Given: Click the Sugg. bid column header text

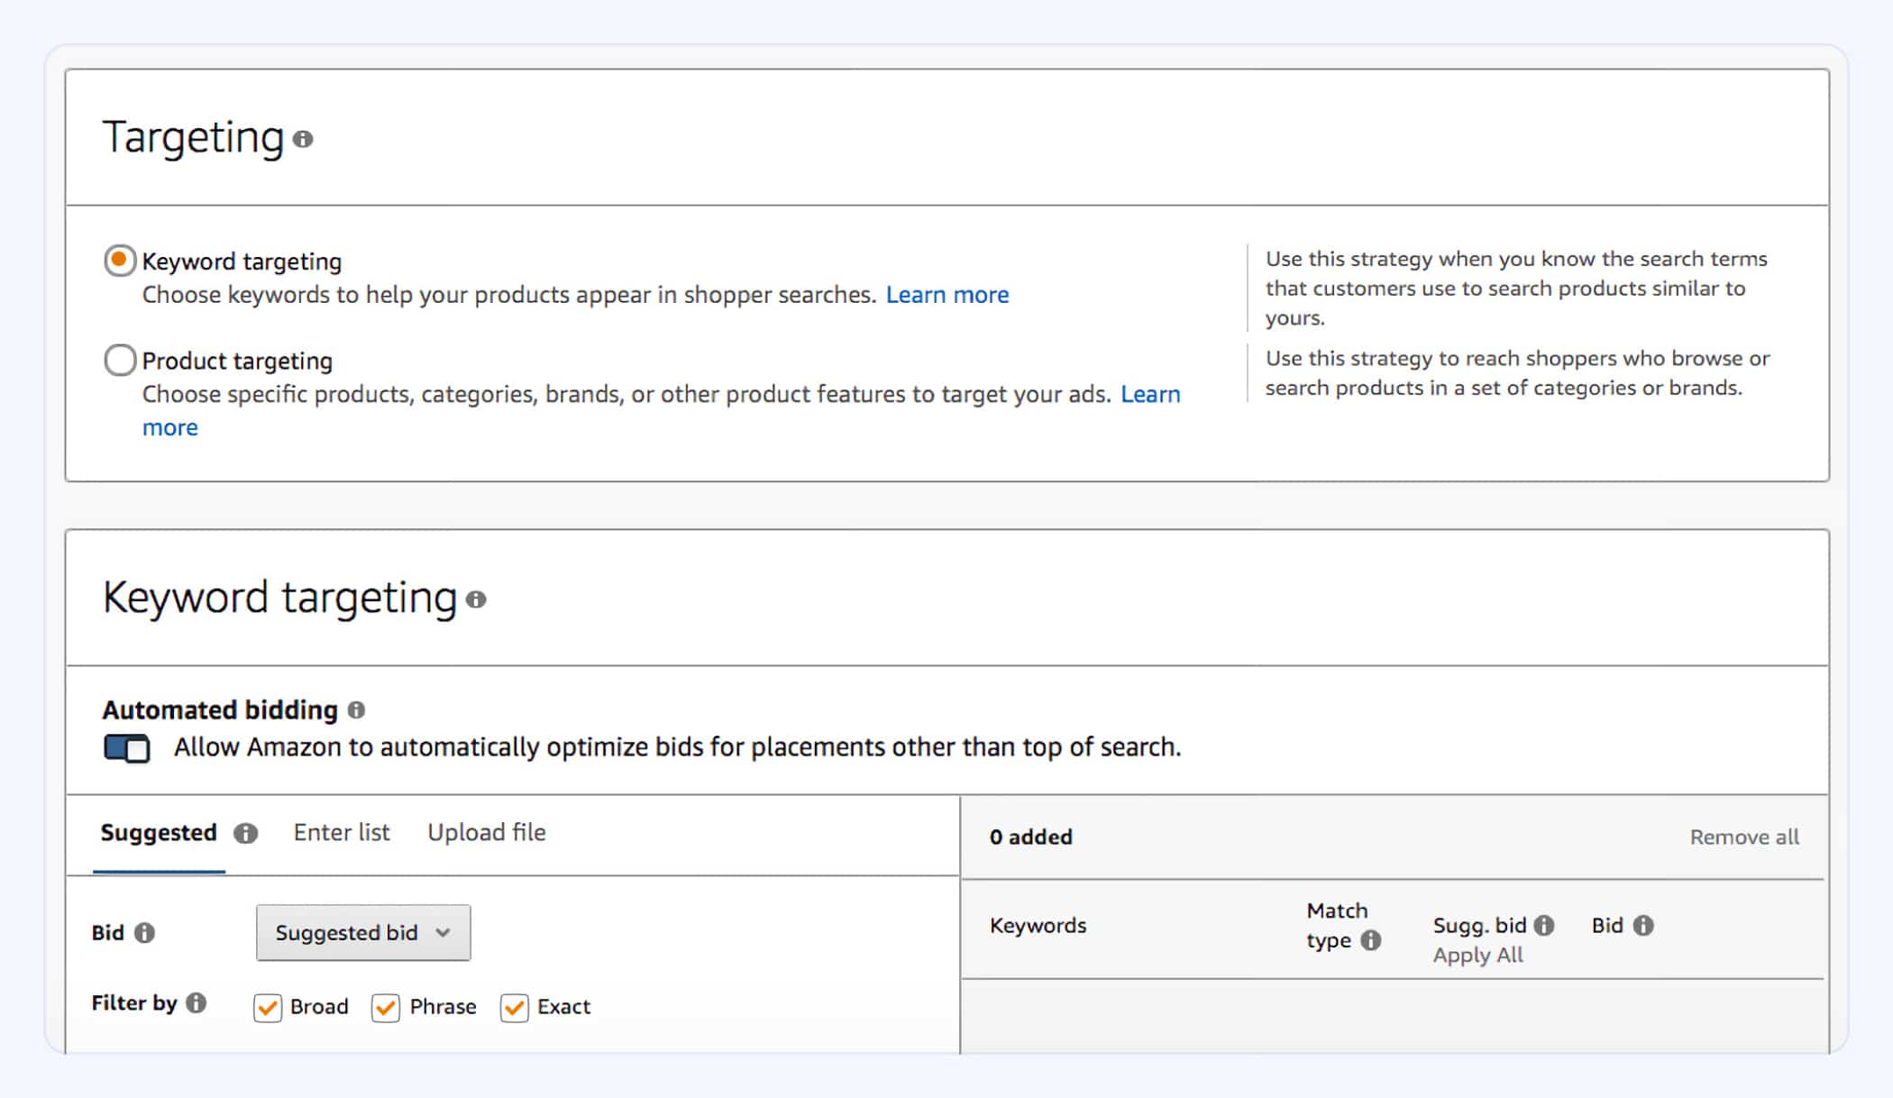Looking at the screenshot, I should point(1480,925).
